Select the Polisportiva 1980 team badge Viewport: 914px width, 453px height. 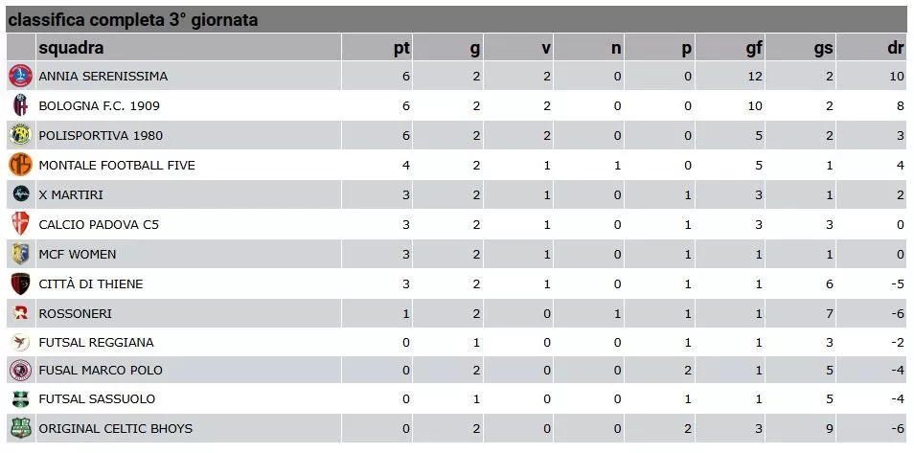20,135
